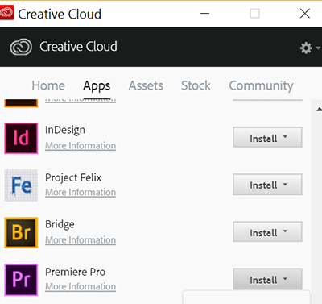322x304 pixels.
Task: Minimize the Creative Cloud window
Action: point(204,14)
